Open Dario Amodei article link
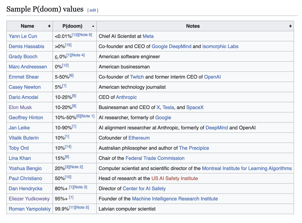 click(24, 97)
